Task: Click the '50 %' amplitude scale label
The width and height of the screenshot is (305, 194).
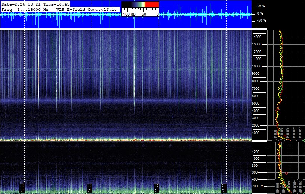Action: click(261, 6)
